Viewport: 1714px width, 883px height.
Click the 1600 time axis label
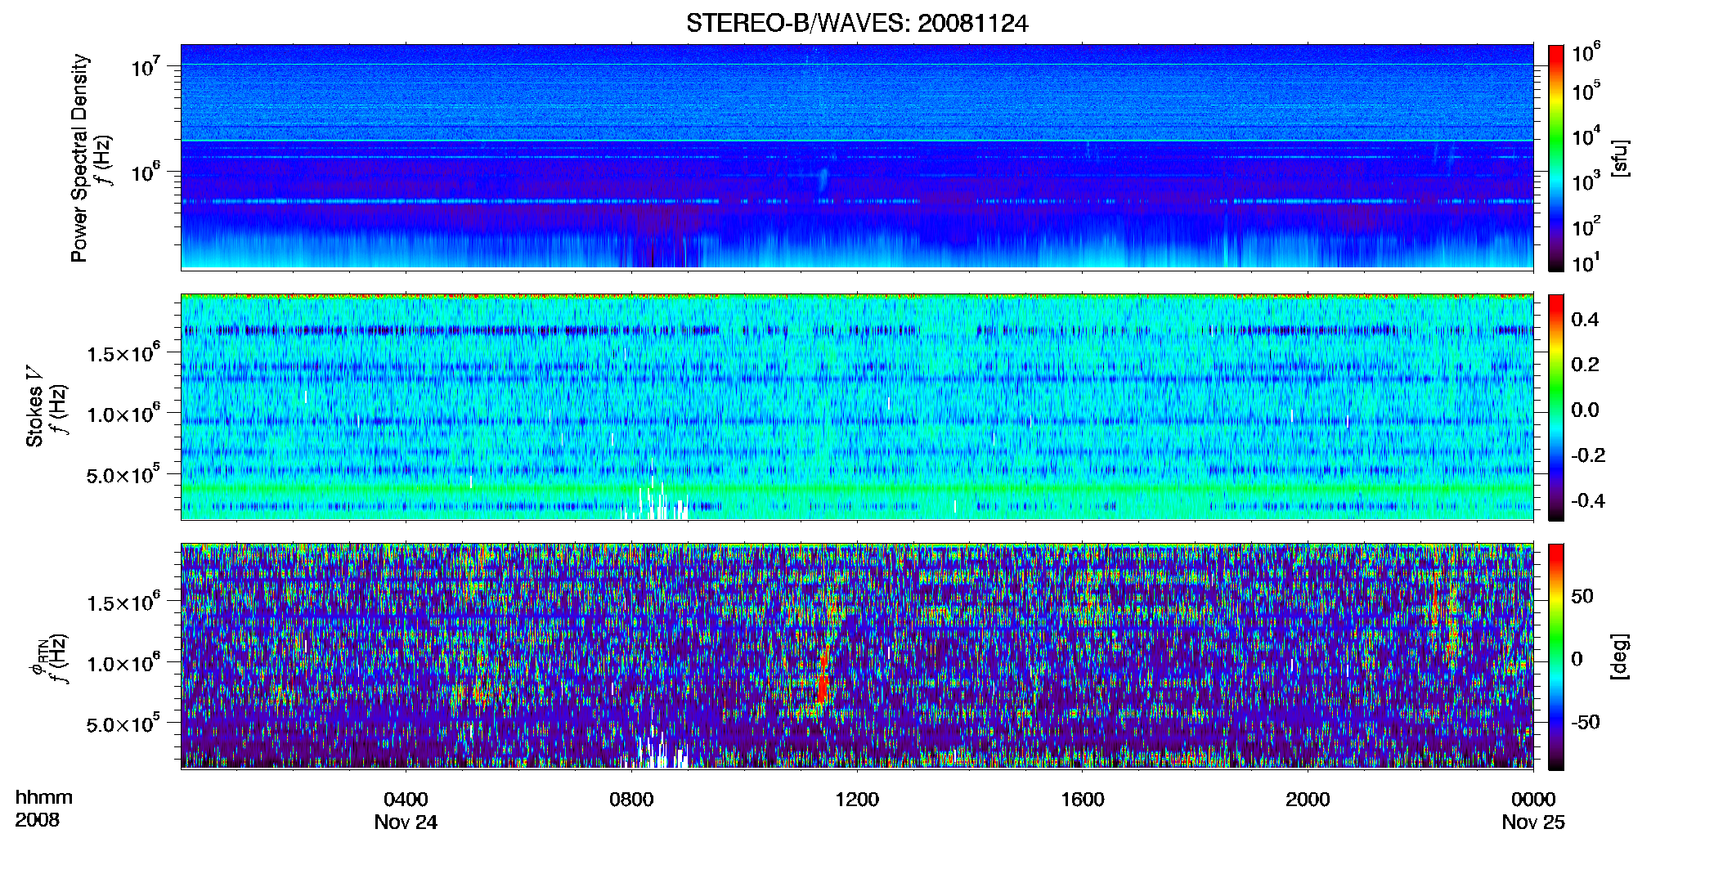[1082, 800]
